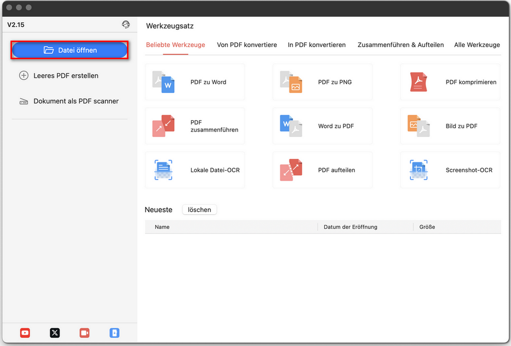Screen dimensions: 511x346
Task: Click the Bild zu PDF icon
Action: point(418,126)
